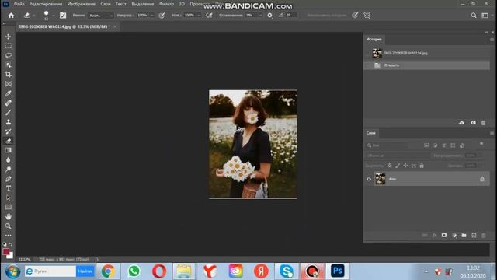The width and height of the screenshot is (497, 280).
Task: Click the Найти taskbar search button
Action: [x=85, y=271]
